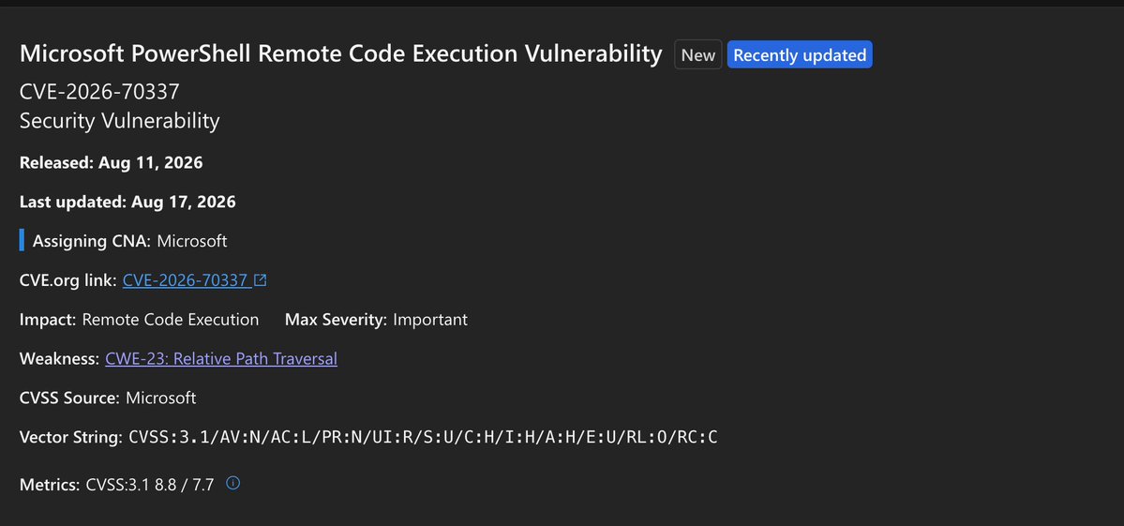Click the Security Vulnerability subtitle
Screen dimensions: 1124x526
(x=120, y=121)
